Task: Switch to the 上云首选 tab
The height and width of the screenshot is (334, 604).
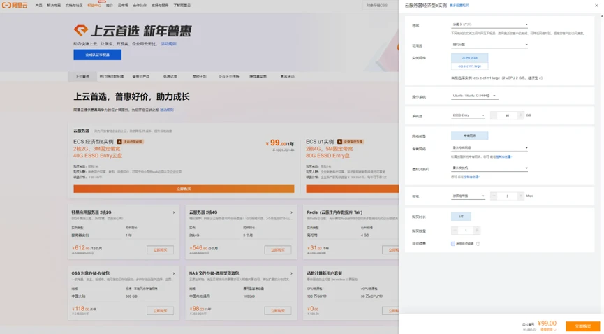Action: click(82, 77)
